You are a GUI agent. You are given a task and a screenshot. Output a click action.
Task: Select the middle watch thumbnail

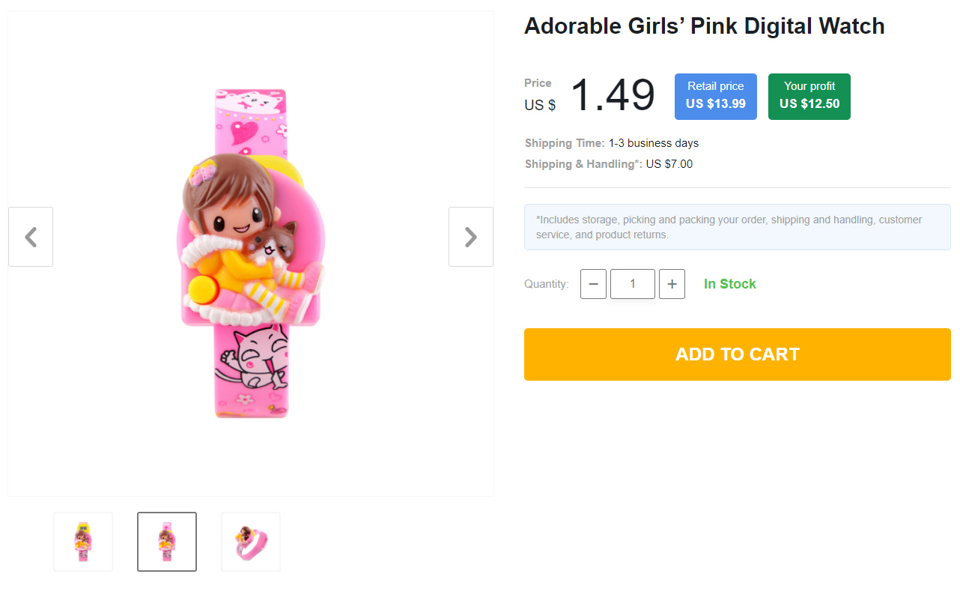click(x=166, y=541)
